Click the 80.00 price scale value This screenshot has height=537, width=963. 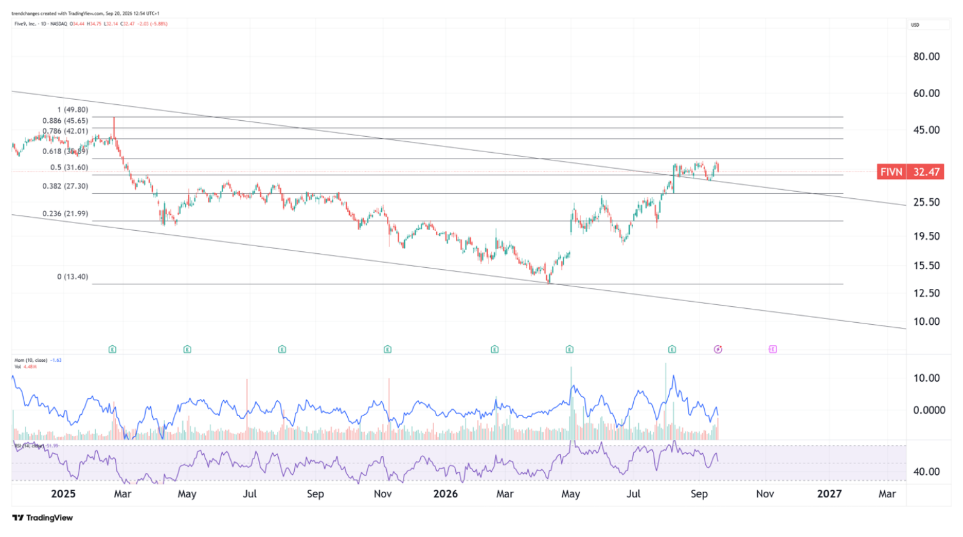click(927, 56)
